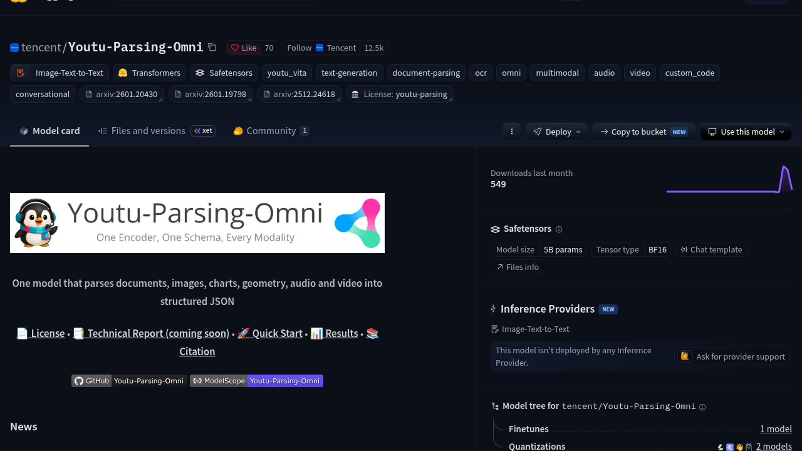
Task: Open the 2 models quantizations link
Action: tap(774, 446)
